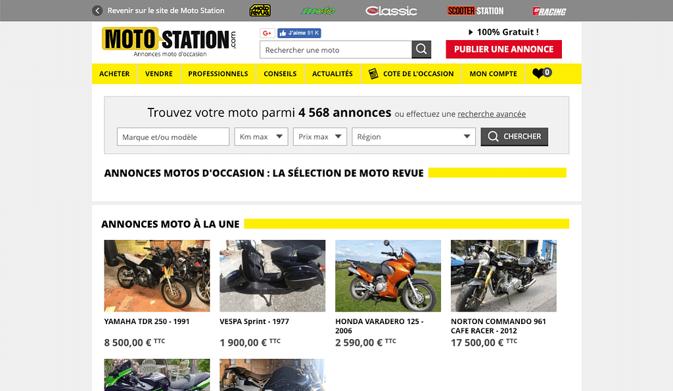Click Publier une annonce button
The width and height of the screenshot is (673, 391).
pyautogui.click(x=503, y=49)
